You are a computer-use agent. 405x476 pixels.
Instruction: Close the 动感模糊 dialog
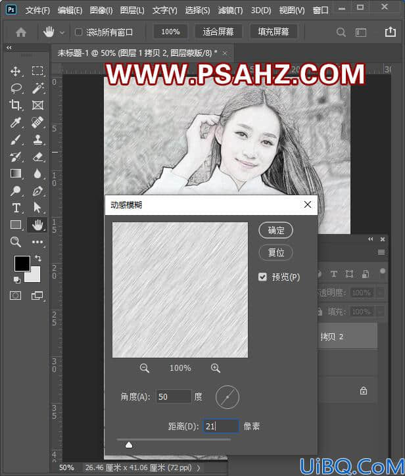308,205
